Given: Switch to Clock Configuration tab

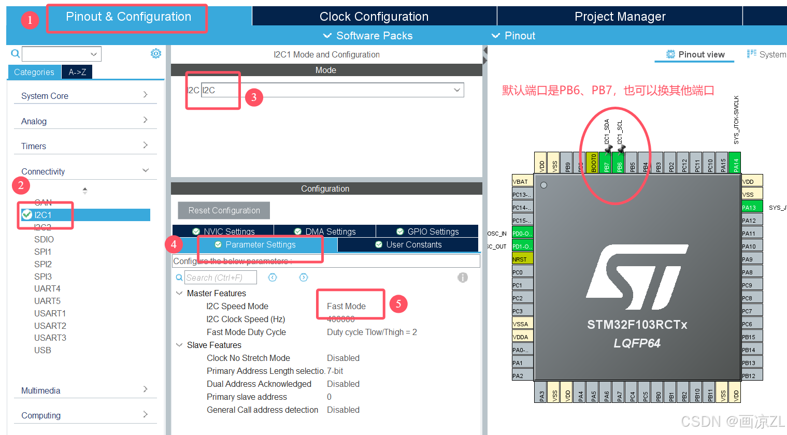Looking at the screenshot, I should point(374,17).
